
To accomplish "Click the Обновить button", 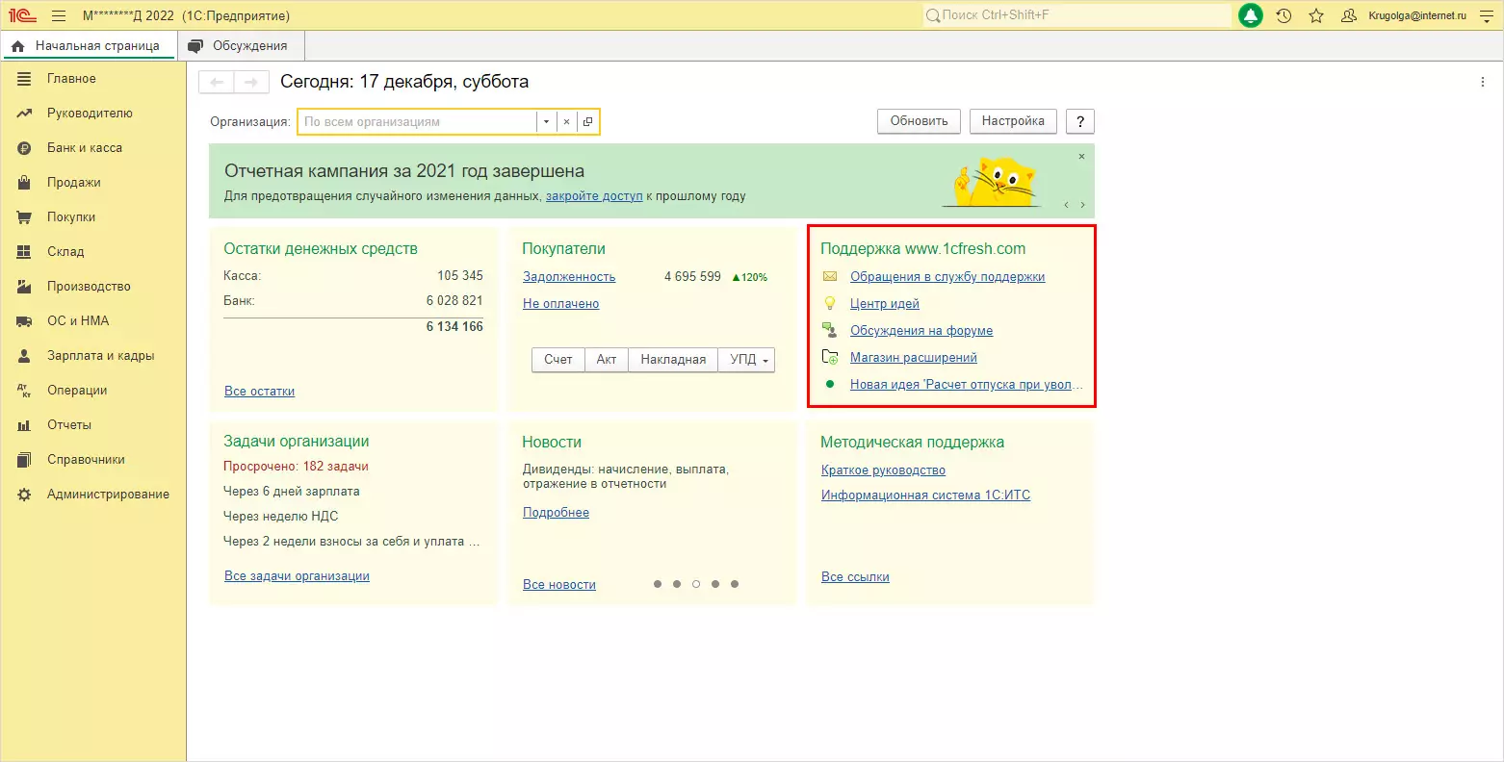I will [x=919, y=121].
